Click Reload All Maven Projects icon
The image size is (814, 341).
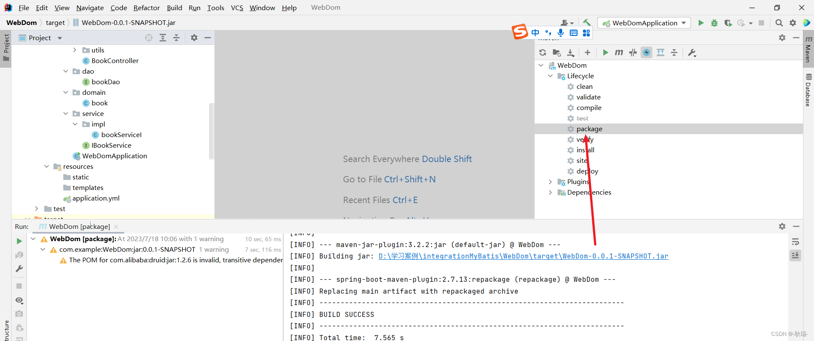click(543, 52)
